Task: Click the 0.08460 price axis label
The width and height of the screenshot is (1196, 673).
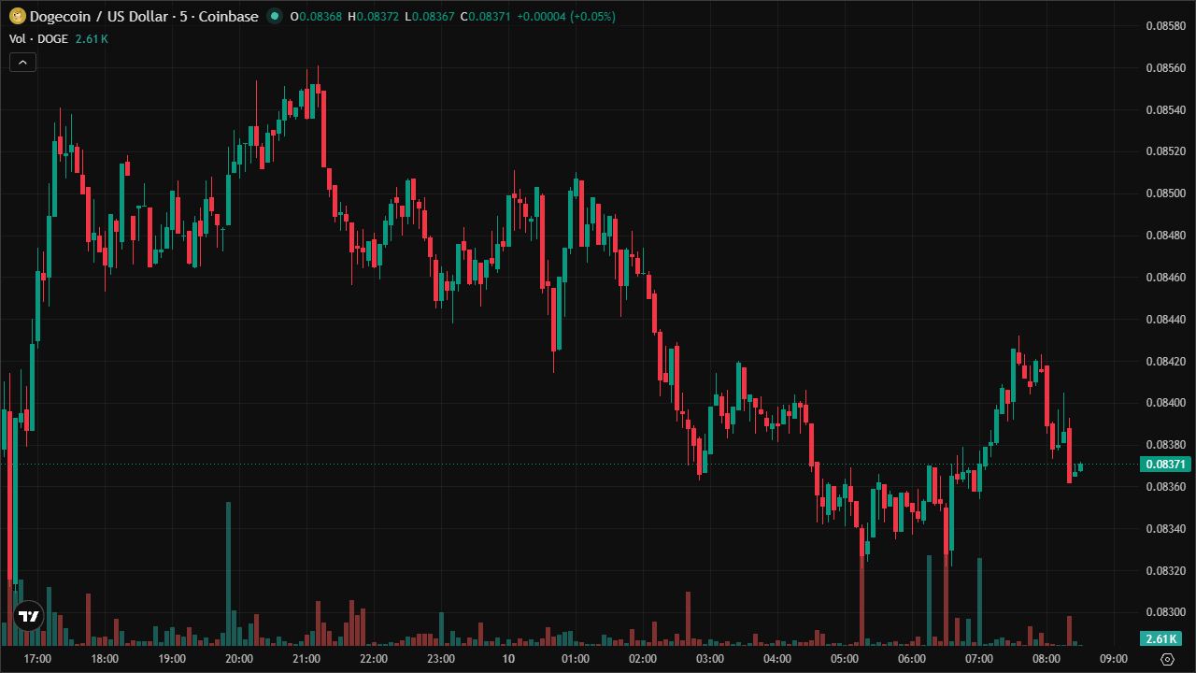Action: point(1165,277)
